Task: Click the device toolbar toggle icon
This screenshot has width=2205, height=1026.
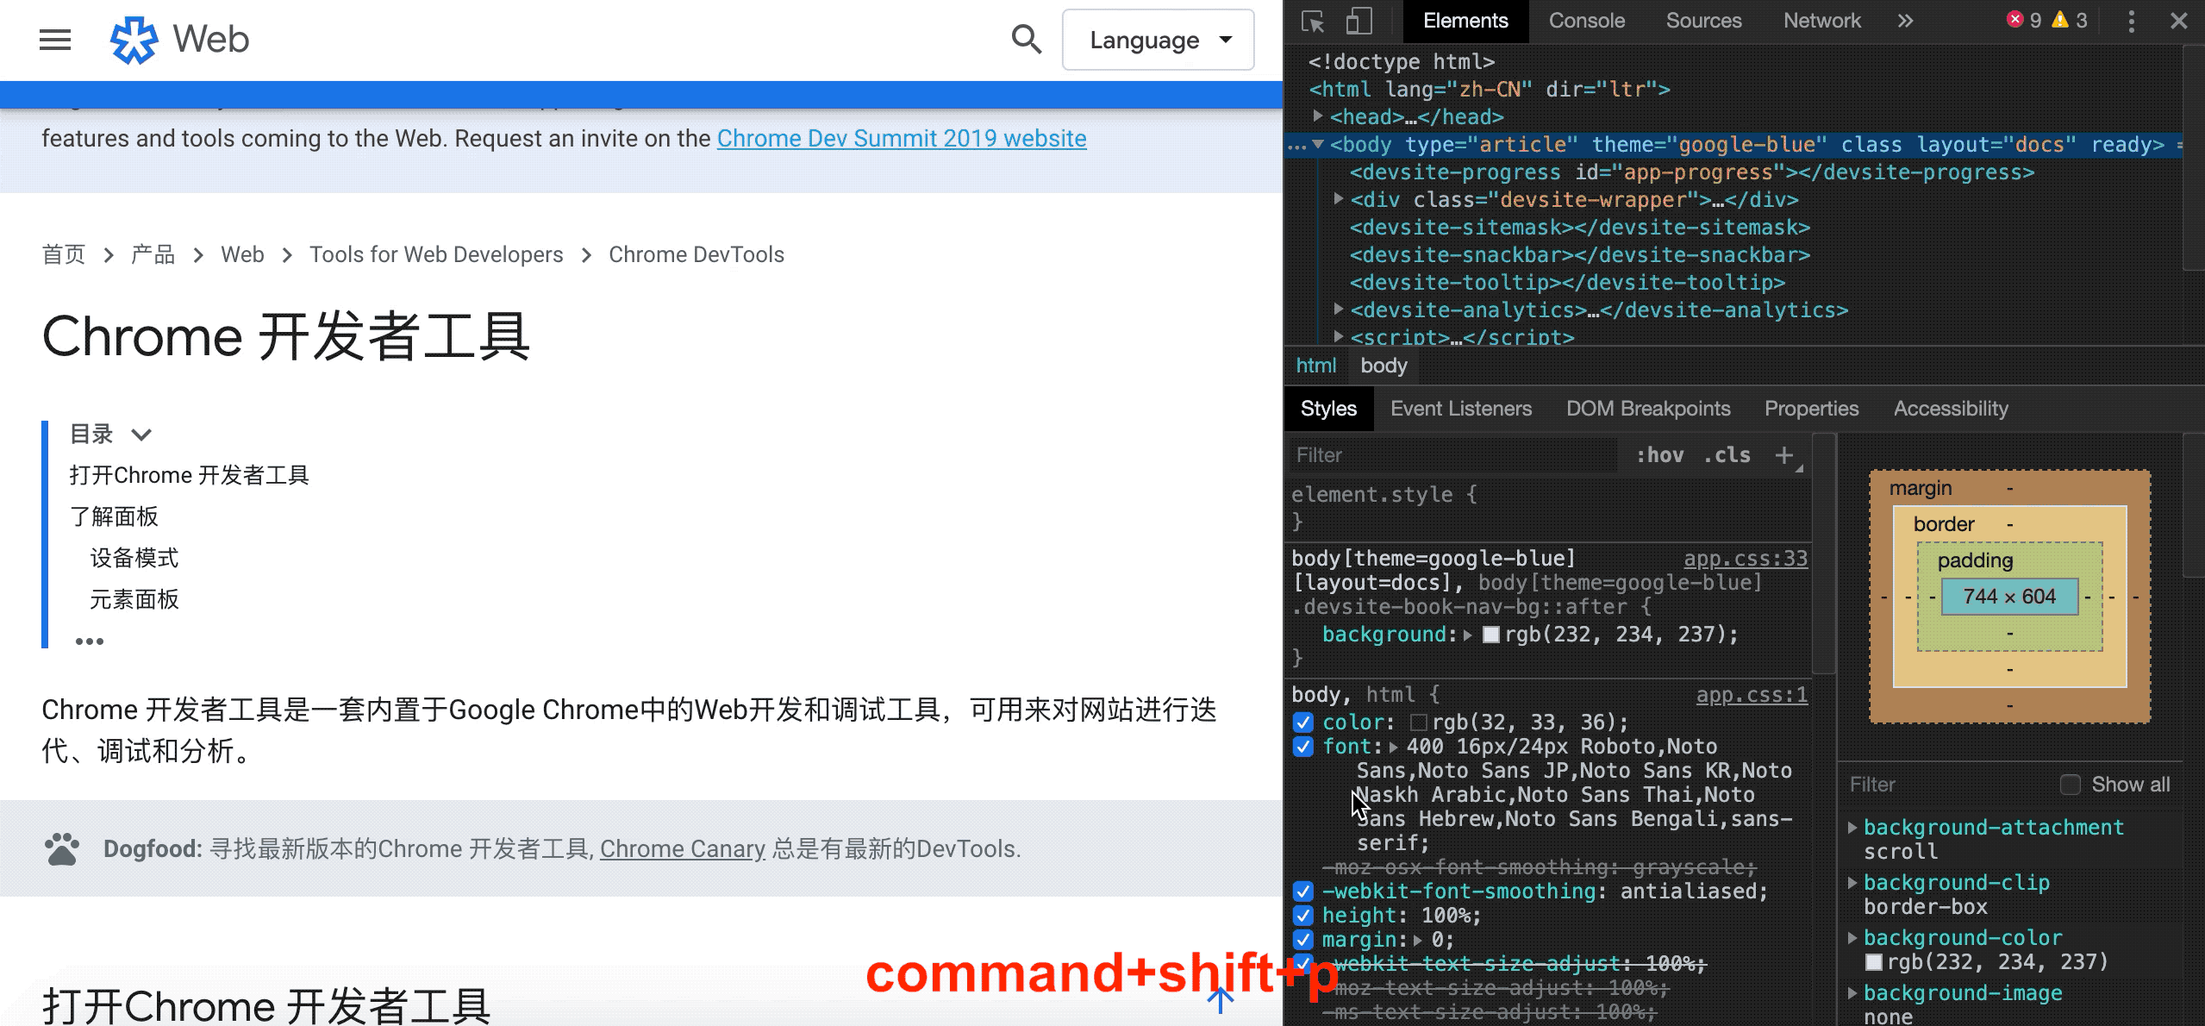Action: [x=1360, y=18]
